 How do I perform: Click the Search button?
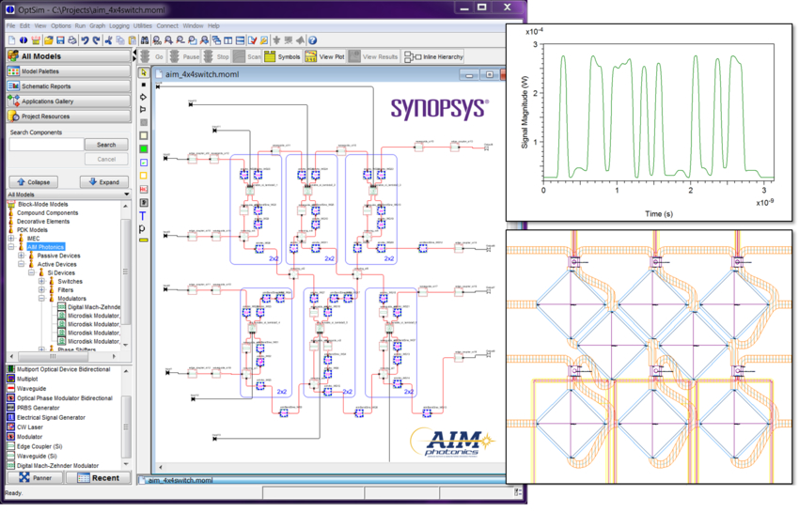click(106, 145)
